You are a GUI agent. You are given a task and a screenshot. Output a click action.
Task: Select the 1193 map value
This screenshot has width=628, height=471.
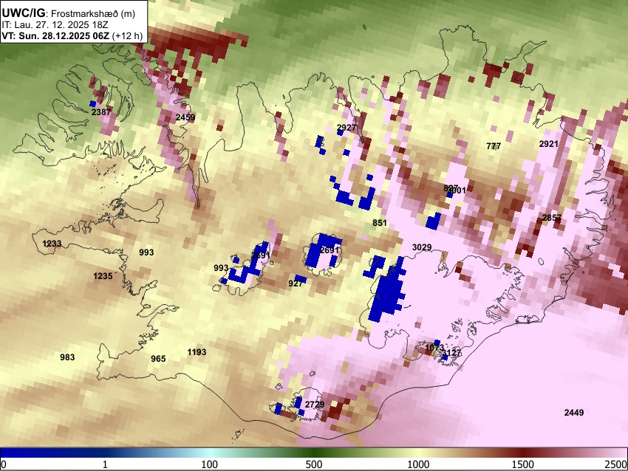pos(197,351)
